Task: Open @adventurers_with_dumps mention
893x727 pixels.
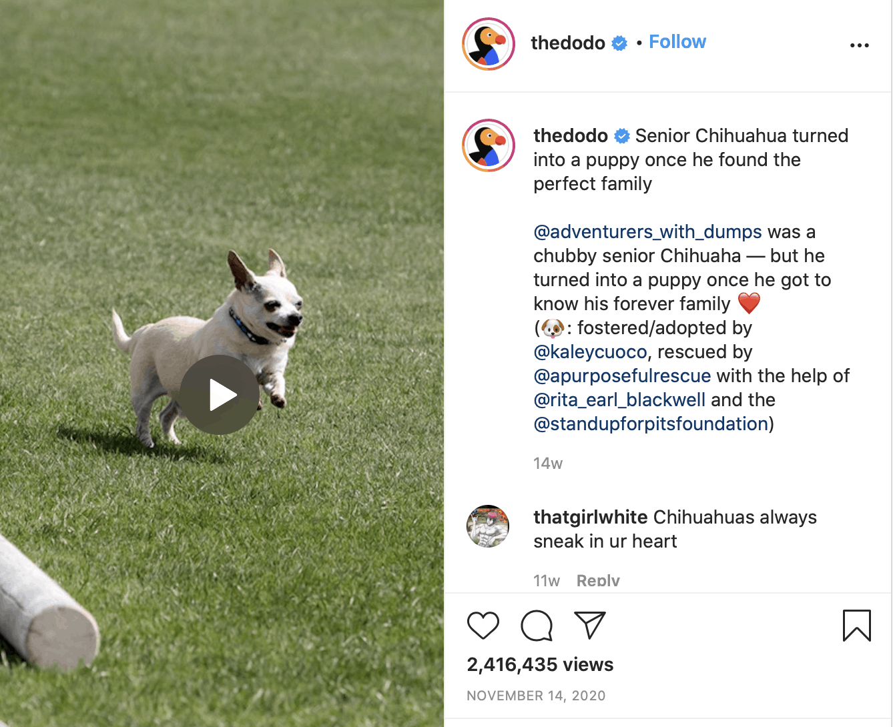Action: [x=647, y=232]
